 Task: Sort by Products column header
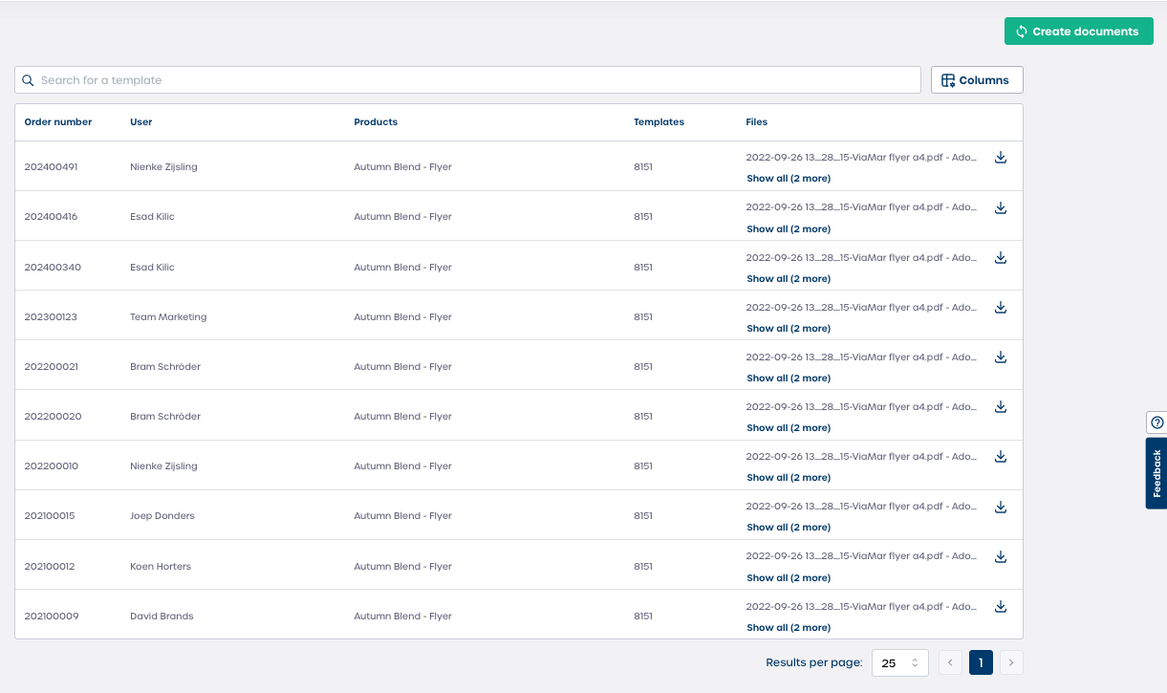click(x=376, y=122)
